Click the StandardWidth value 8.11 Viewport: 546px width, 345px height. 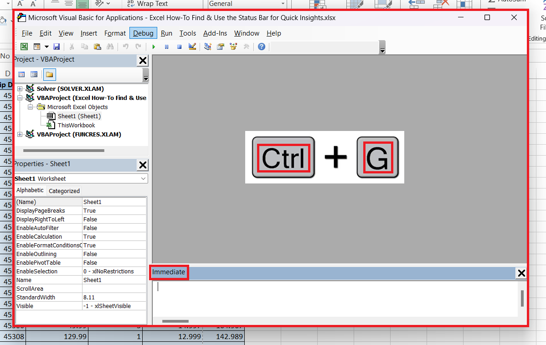(x=114, y=298)
